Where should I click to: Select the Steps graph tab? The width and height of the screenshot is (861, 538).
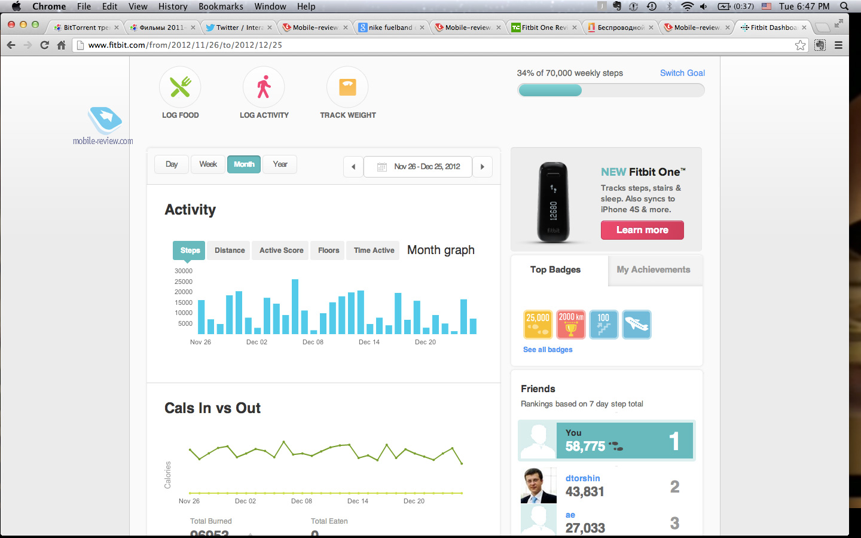click(x=190, y=250)
